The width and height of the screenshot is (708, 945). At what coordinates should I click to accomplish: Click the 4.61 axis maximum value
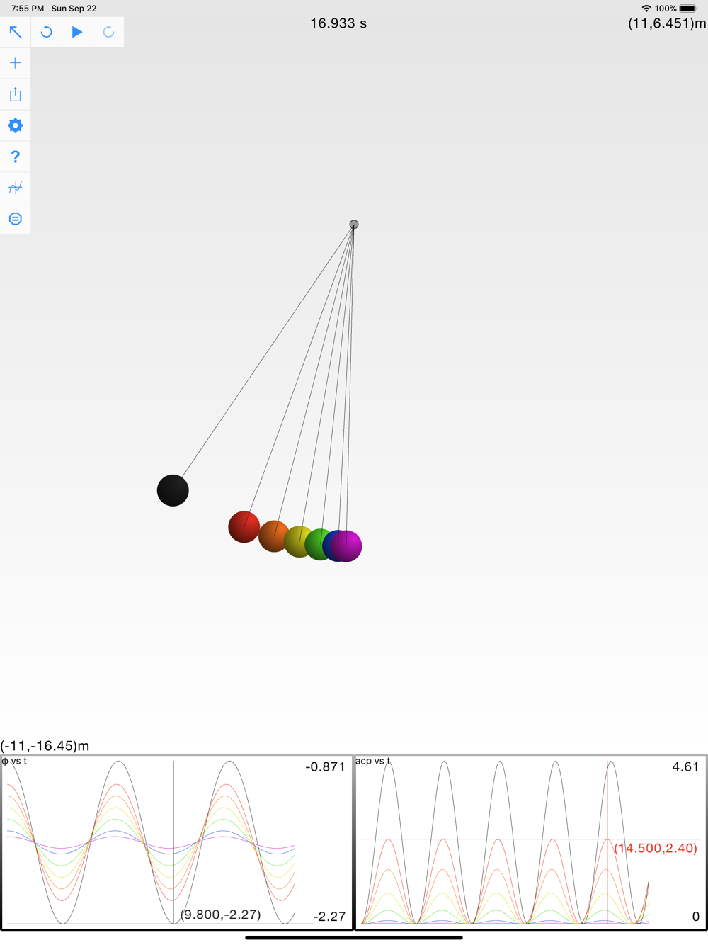tap(685, 766)
